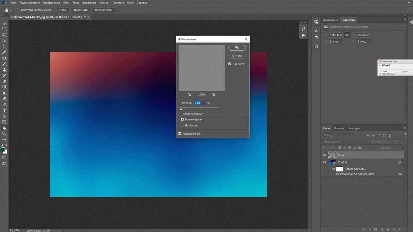Click the 100% zoom button

62,10
